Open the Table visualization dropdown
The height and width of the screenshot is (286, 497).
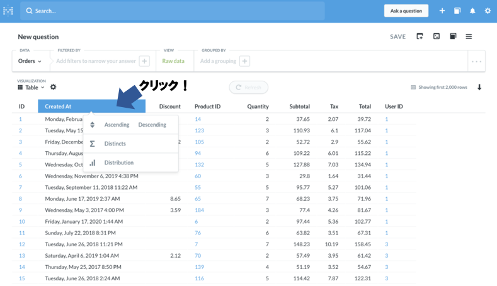pyautogui.click(x=31, y=87)
